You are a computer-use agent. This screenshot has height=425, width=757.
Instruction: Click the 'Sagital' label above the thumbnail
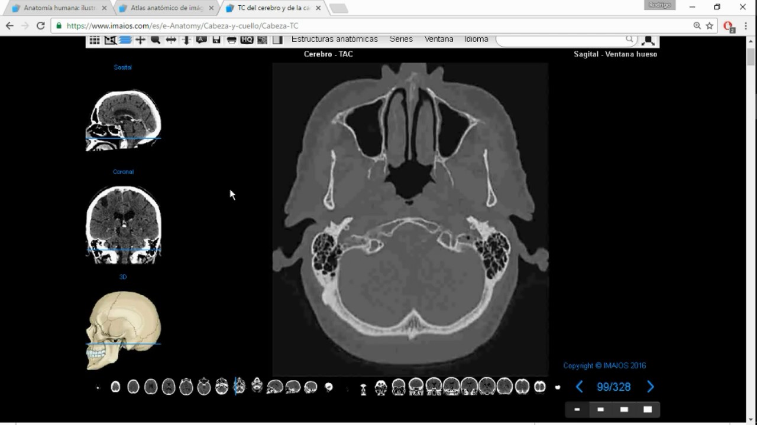point(123,67)
